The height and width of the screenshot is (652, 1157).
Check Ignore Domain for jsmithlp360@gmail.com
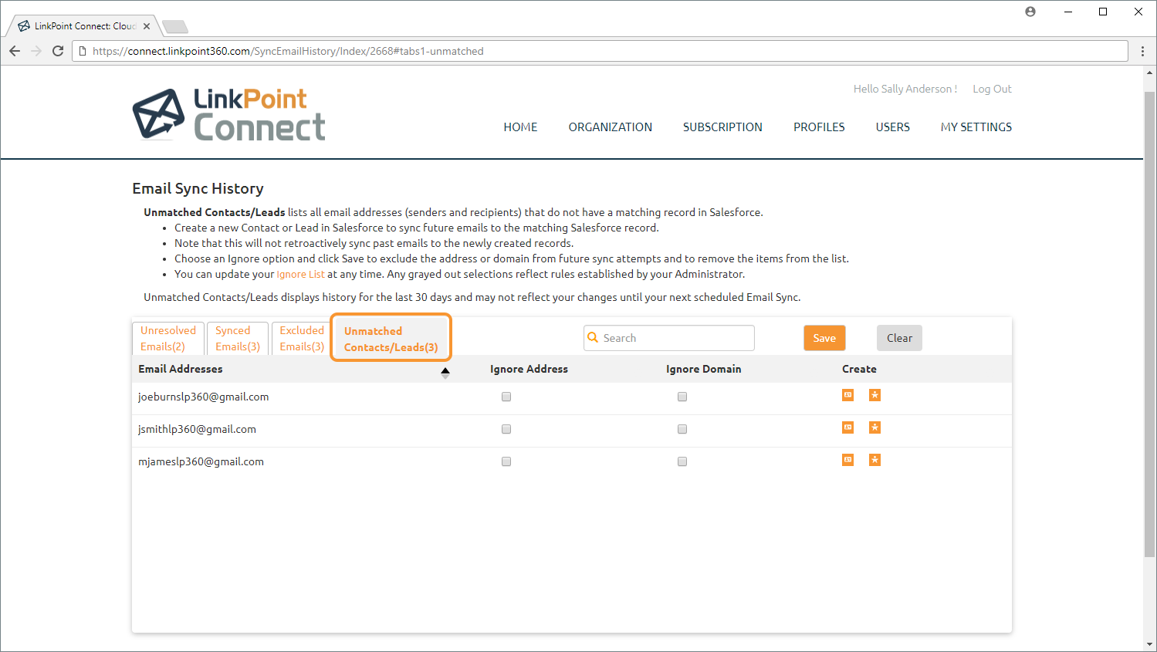pyautogui.click(x=682, y=429)
